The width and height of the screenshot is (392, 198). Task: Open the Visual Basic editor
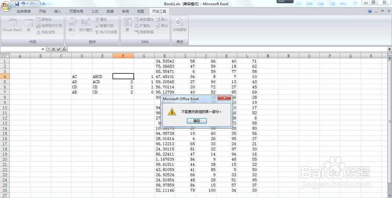13,25
